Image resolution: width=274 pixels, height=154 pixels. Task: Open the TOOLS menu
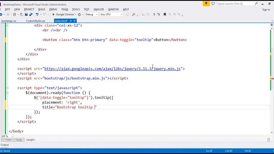coord(76,9)
